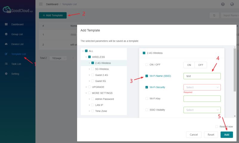
Task: Click the Input Name search field
Action: click(230, 15)
